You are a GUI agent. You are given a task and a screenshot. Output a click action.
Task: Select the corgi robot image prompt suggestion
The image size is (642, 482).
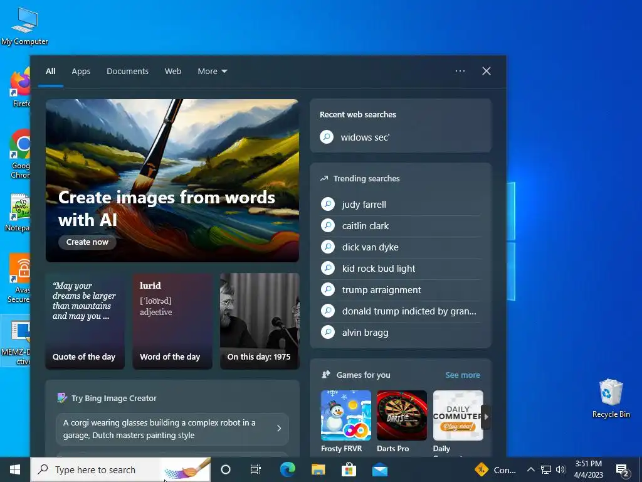coord(172,429)
